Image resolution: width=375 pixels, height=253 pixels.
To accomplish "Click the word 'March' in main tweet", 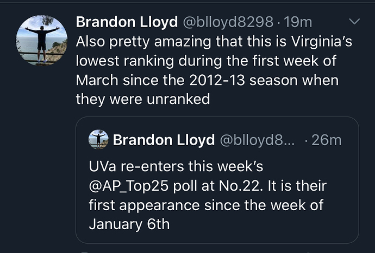I will 97,80.
